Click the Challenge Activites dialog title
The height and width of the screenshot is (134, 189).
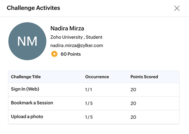pyautogui.click(x=33, y=8)
